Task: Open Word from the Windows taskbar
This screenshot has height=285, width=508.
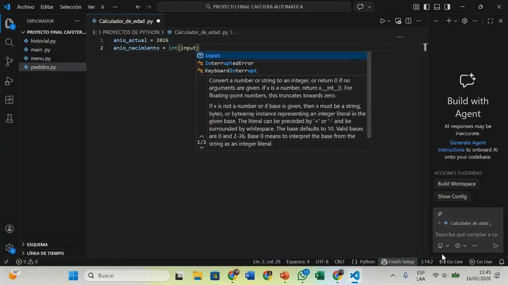Action: 250,275
